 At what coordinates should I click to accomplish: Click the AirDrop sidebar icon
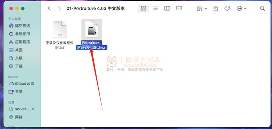pyautogui.click(x=11, y=26)
